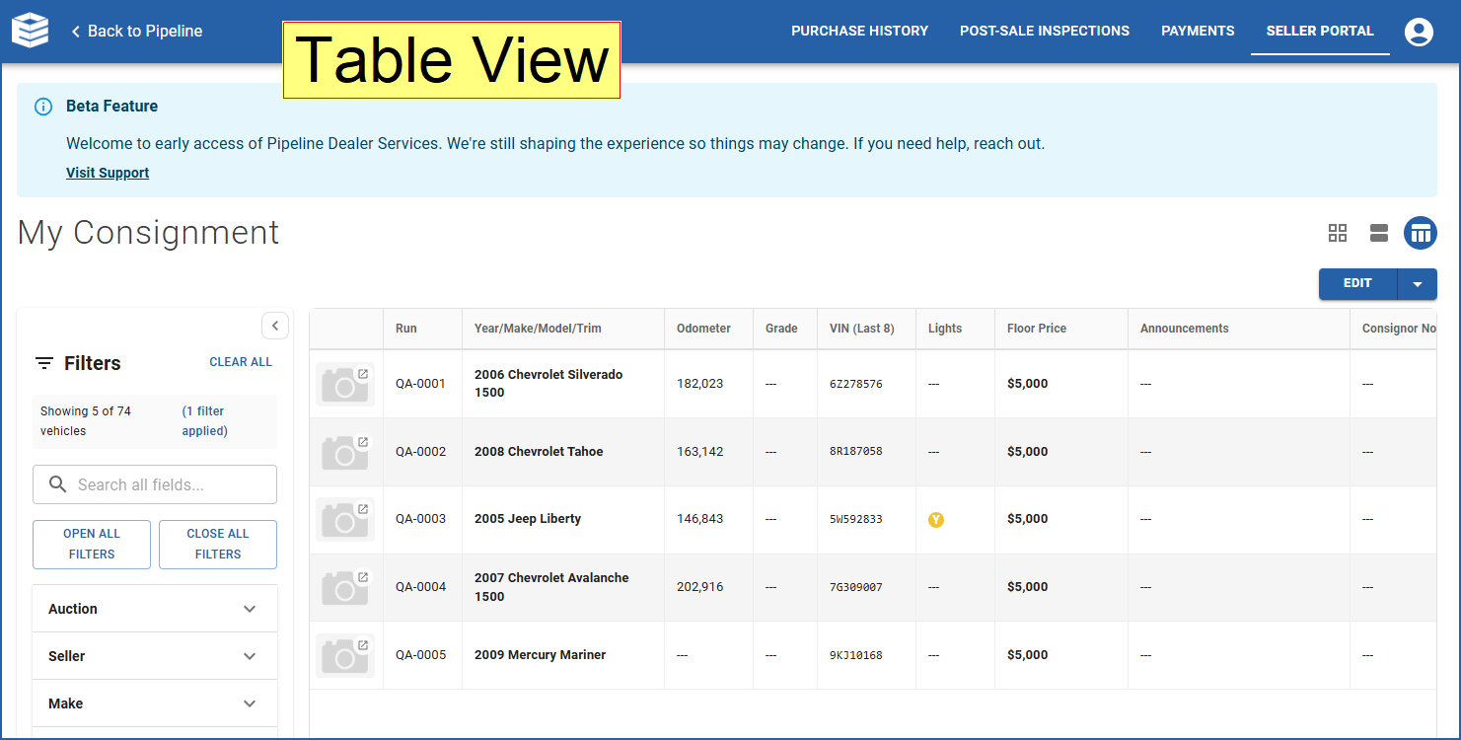Image resolution: width=1461 pixels, height=740 pixels.
Task: Open Post-Sale Inspections tab
Action: 1045,32
